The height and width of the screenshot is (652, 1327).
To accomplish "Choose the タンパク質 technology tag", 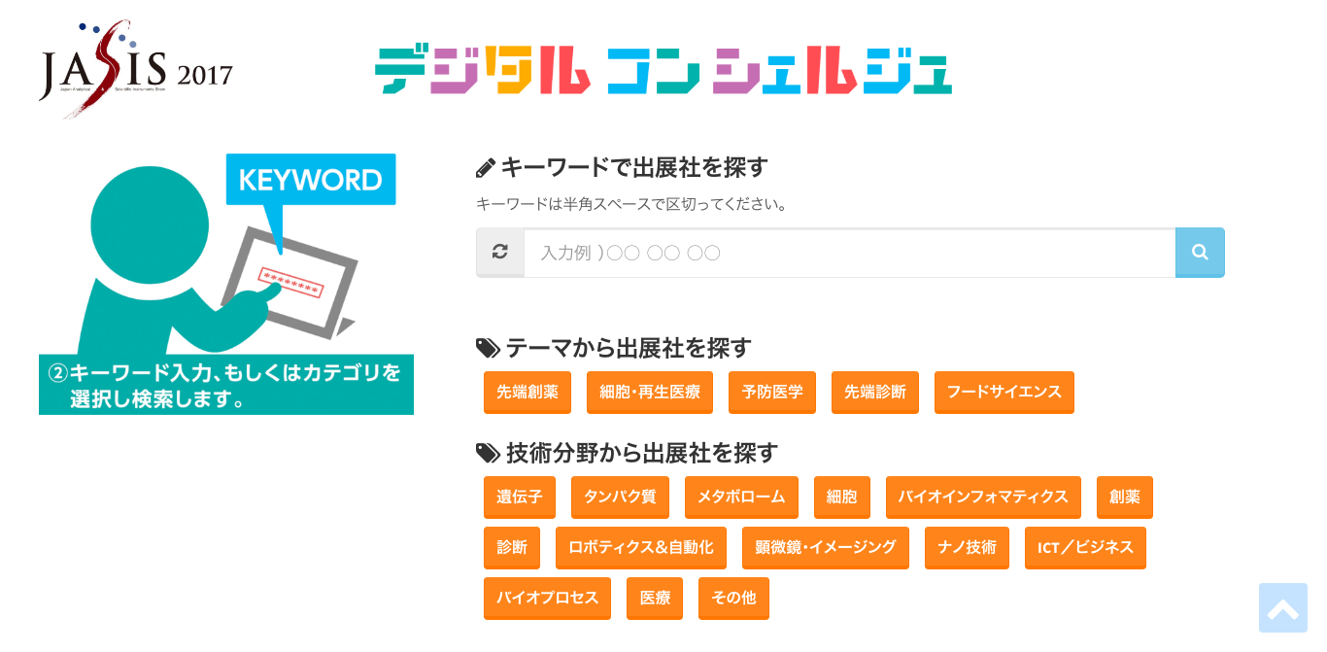I will coord(620,498).
